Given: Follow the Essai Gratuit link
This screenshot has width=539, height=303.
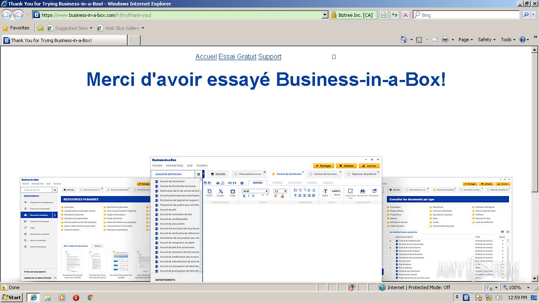Looking at the screenshot, I should [x=237, y=57].
